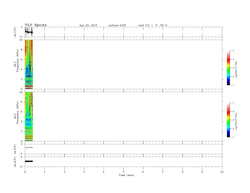
Task: Click the "9" tick label on time axis
Action: coord(202,172)
